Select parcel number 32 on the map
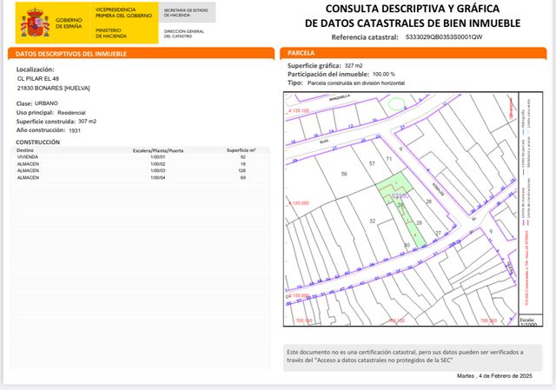 [372, 221]
